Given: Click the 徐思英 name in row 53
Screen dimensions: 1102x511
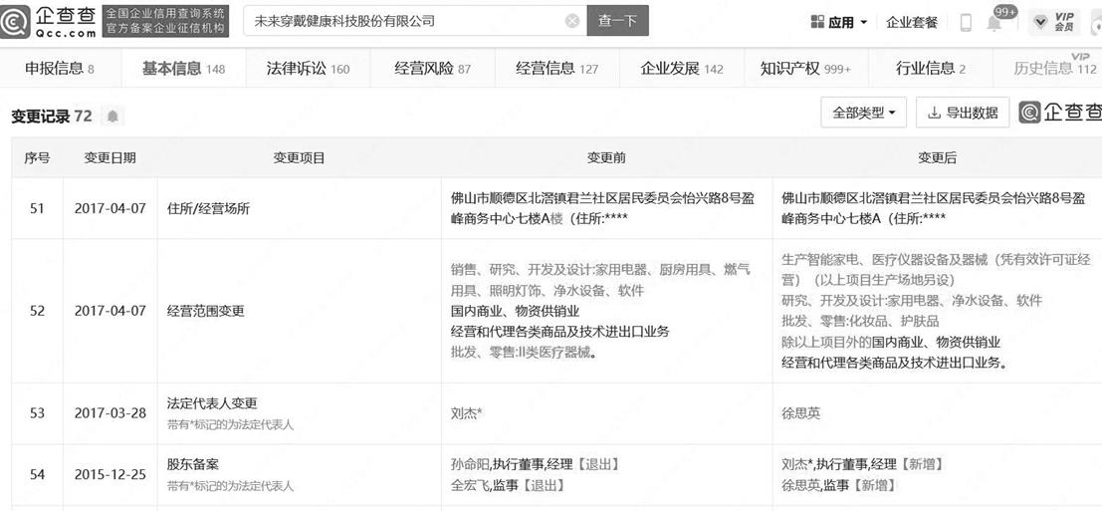Looking at the screenshot, I should 801,412.
